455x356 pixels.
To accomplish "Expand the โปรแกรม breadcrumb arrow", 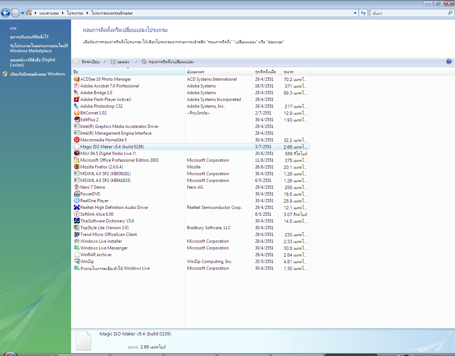I will tap(87, 13).
